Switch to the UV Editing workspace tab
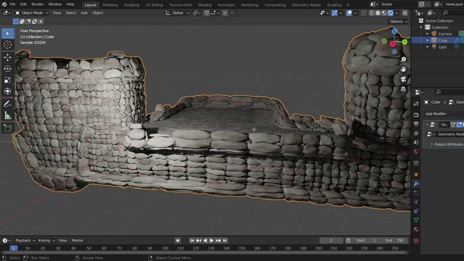 154,5
